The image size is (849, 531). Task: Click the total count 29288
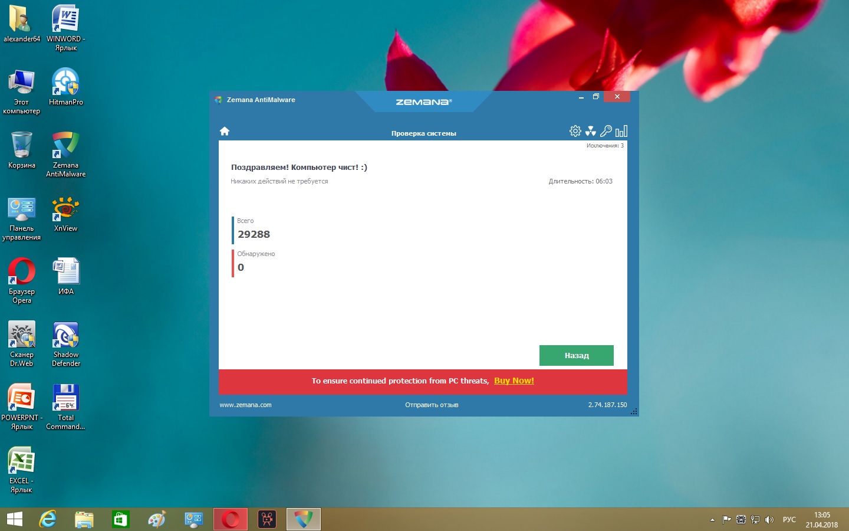click(254, 234)
